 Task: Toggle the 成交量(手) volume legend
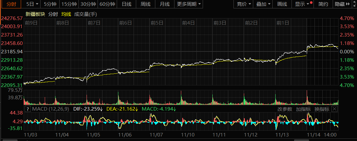coord(85,14)
